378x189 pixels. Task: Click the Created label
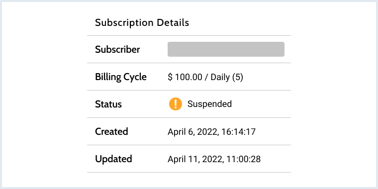pyautogui.click(x=111, y=132)
